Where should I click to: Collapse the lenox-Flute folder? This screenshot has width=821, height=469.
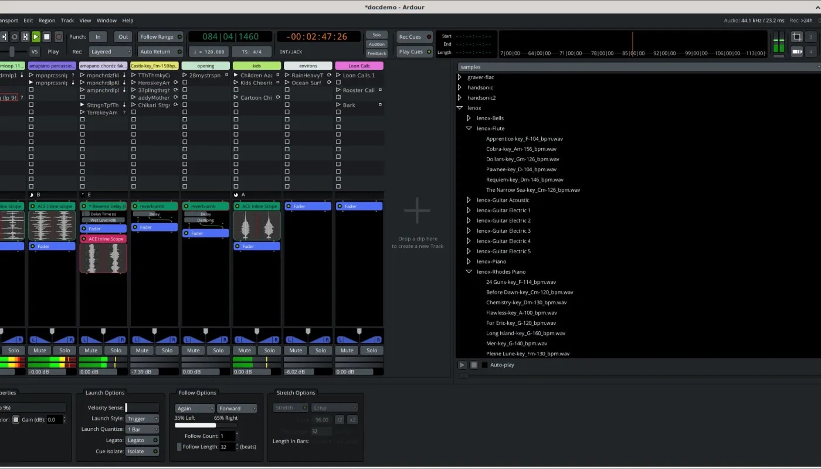pyautogui.click(x=469, y=128)
